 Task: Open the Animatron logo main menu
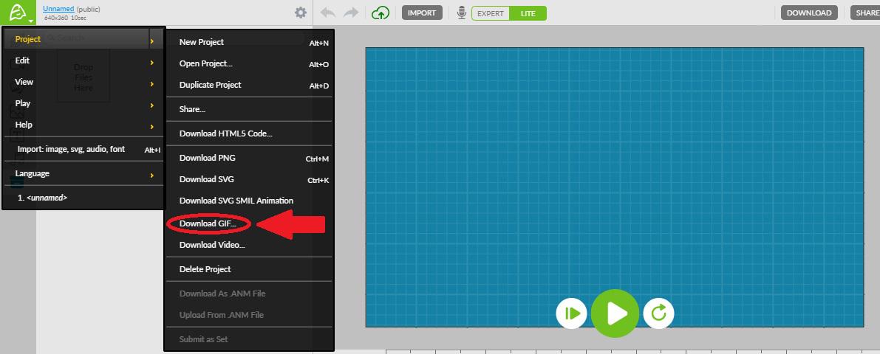(18, 13)
